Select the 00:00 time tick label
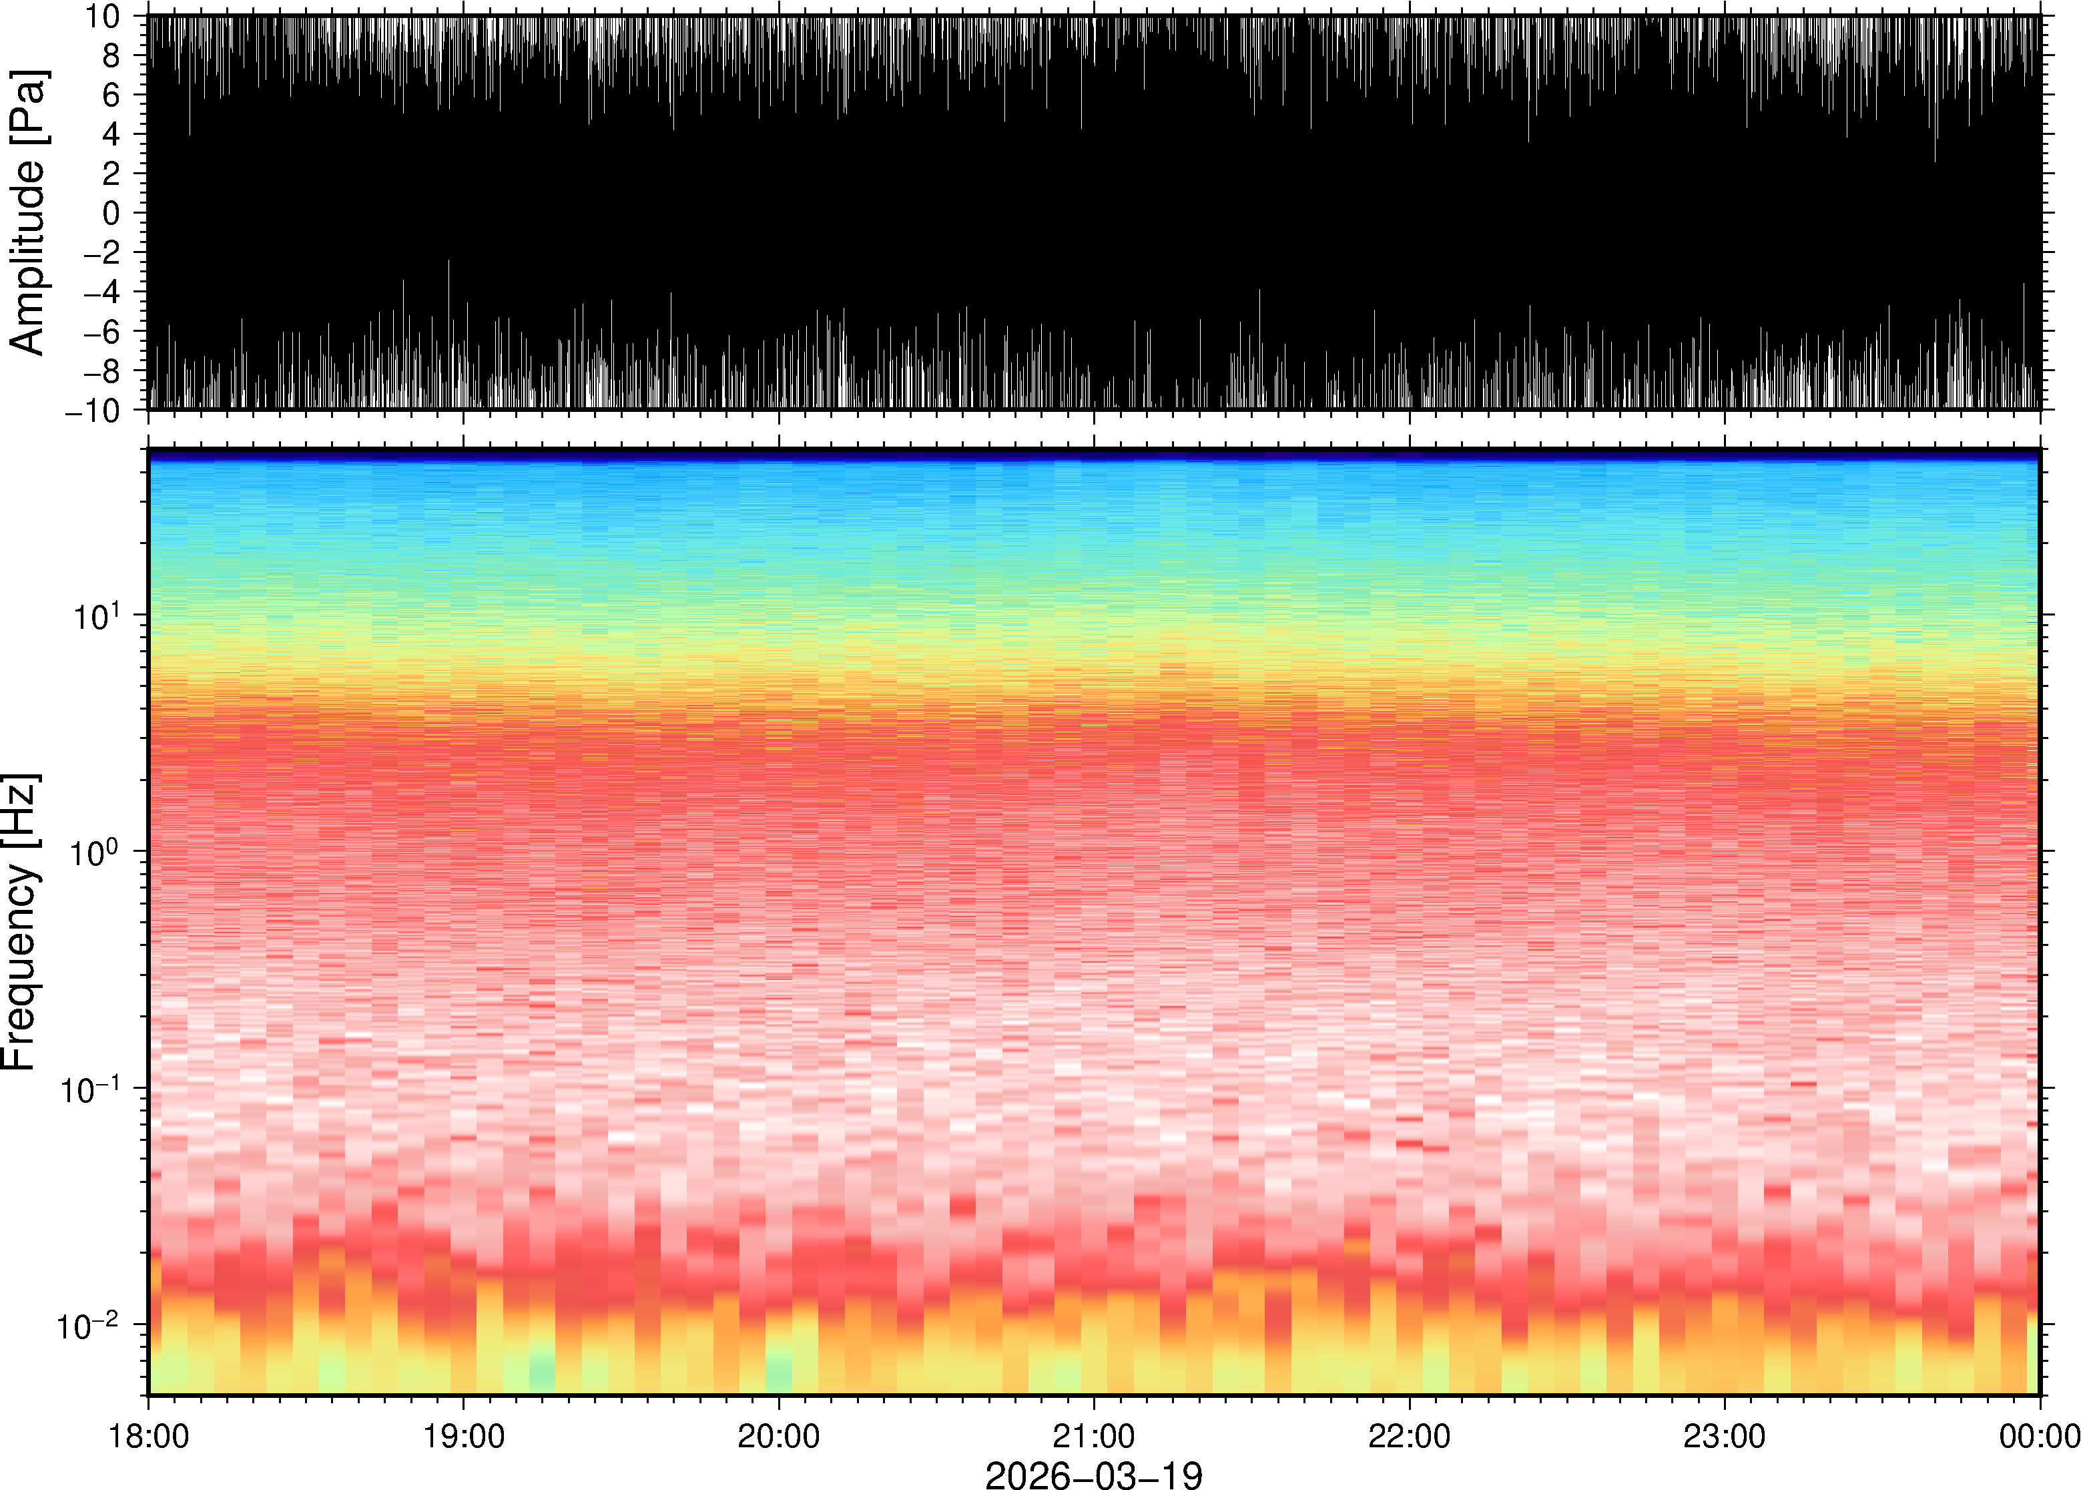This screenshot has height=1490, width=2081. point(2039,1436)
